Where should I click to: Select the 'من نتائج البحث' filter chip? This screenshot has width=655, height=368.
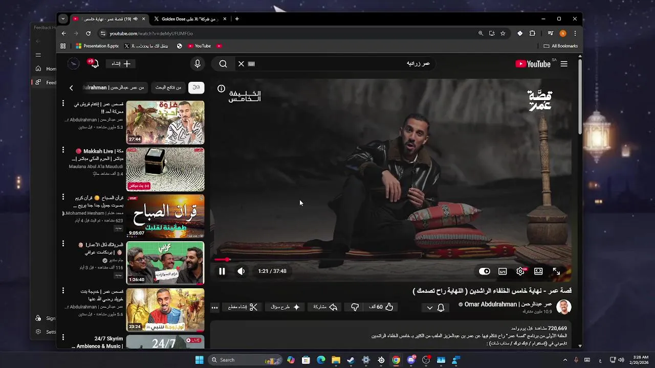coord(168,87)
